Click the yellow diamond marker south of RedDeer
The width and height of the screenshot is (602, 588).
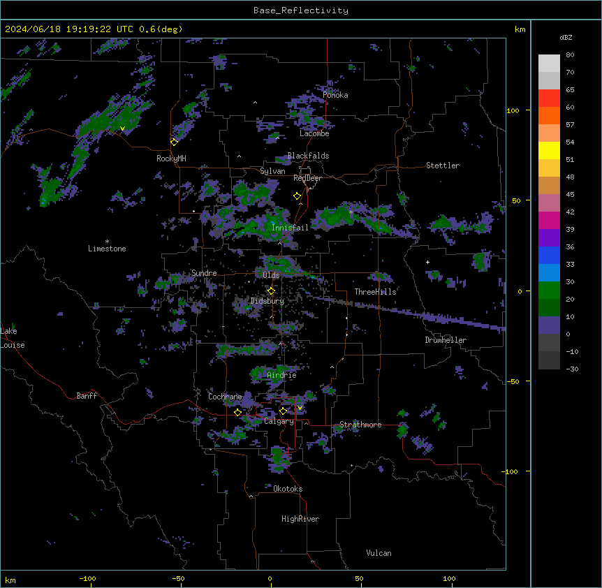[297, 196]
